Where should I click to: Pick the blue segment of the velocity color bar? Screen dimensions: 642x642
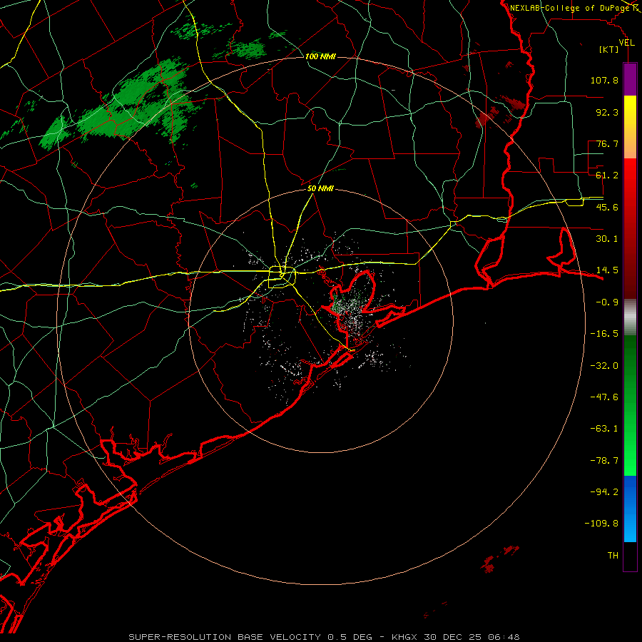tap(630, 509)
